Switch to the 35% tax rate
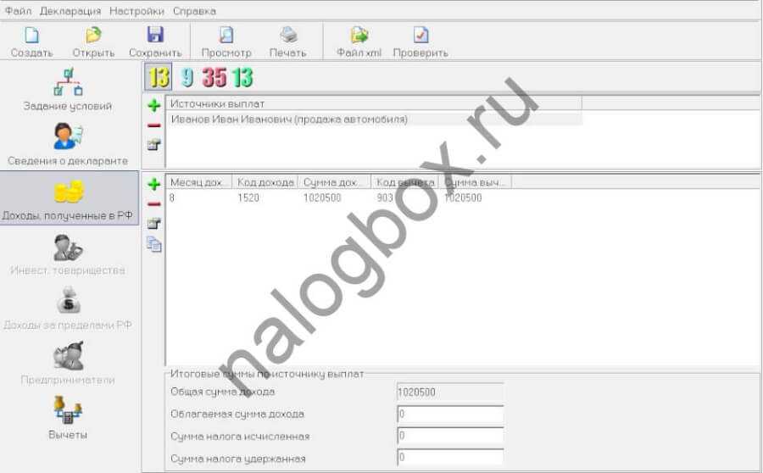763x473 pixels. [x=214, y=78]
